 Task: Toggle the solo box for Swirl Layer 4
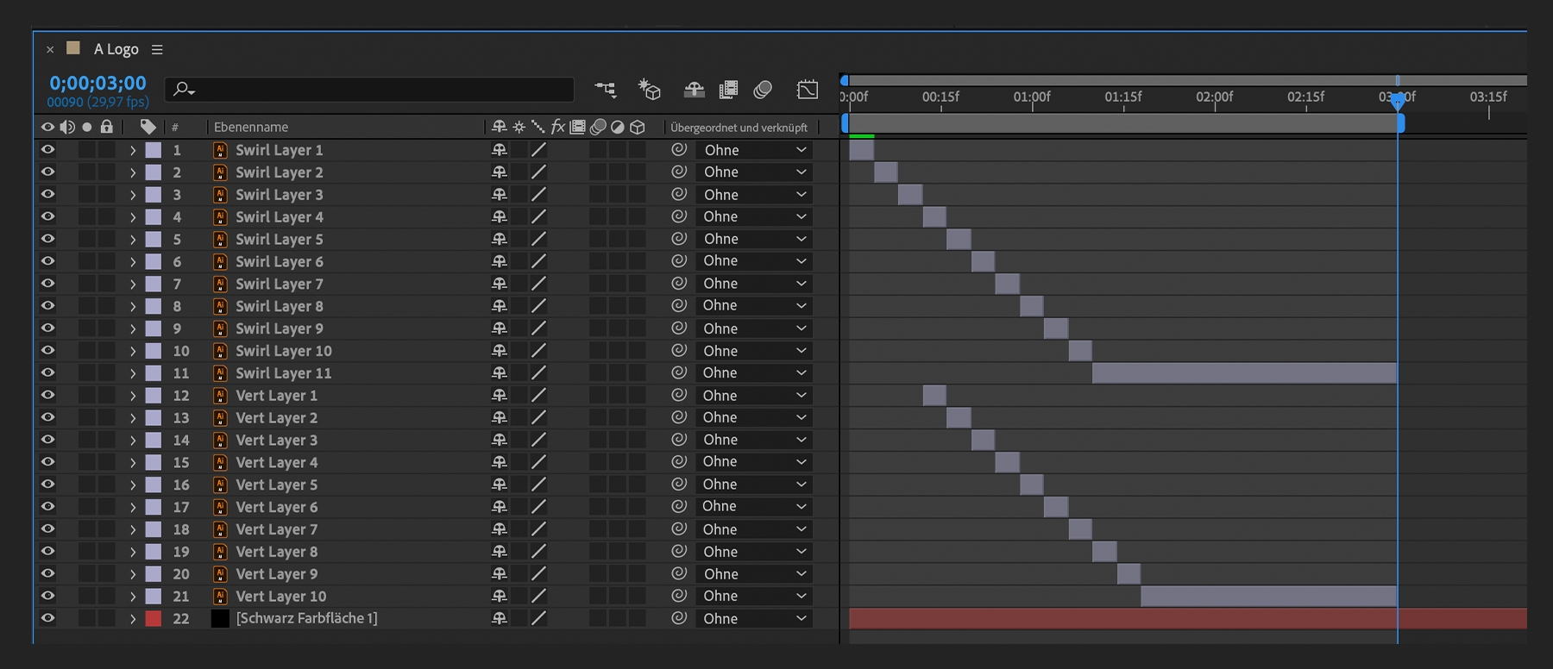[86, 217]
